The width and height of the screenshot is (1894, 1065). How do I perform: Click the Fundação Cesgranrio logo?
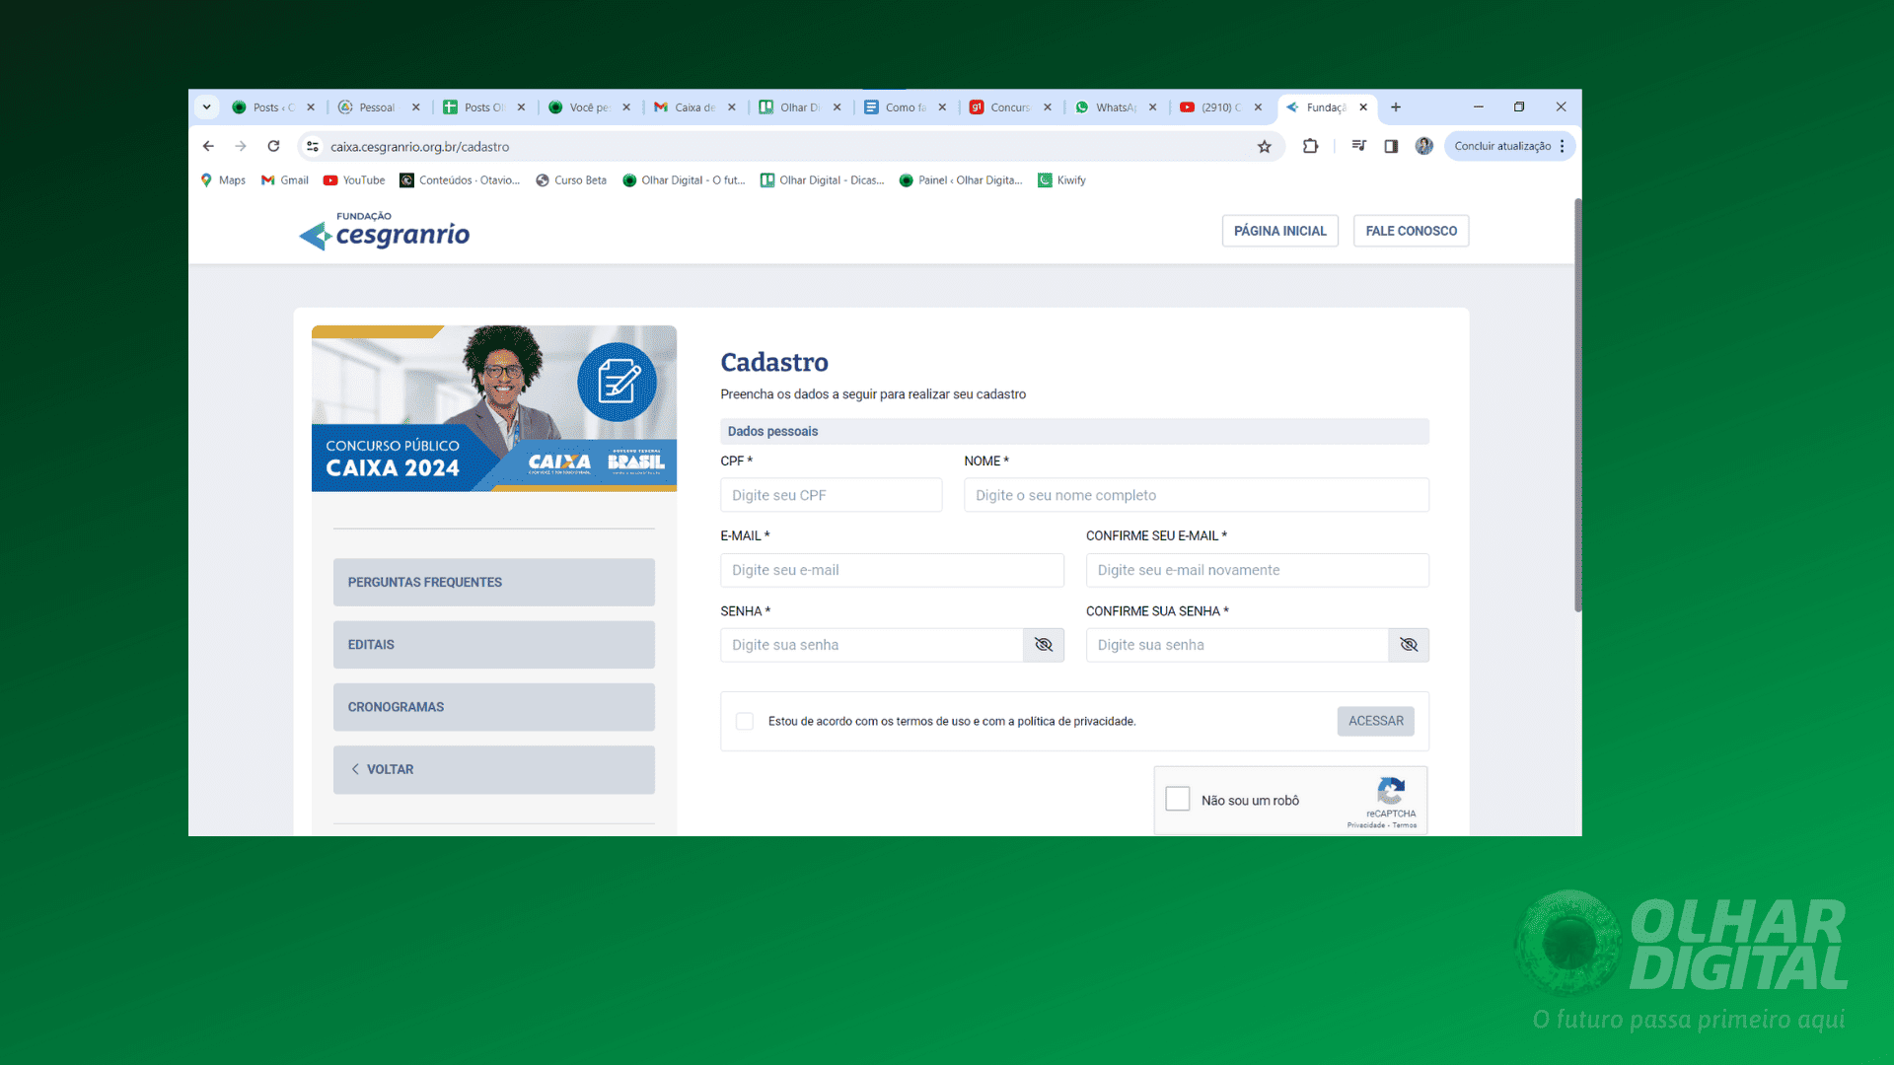pos(385,231)
